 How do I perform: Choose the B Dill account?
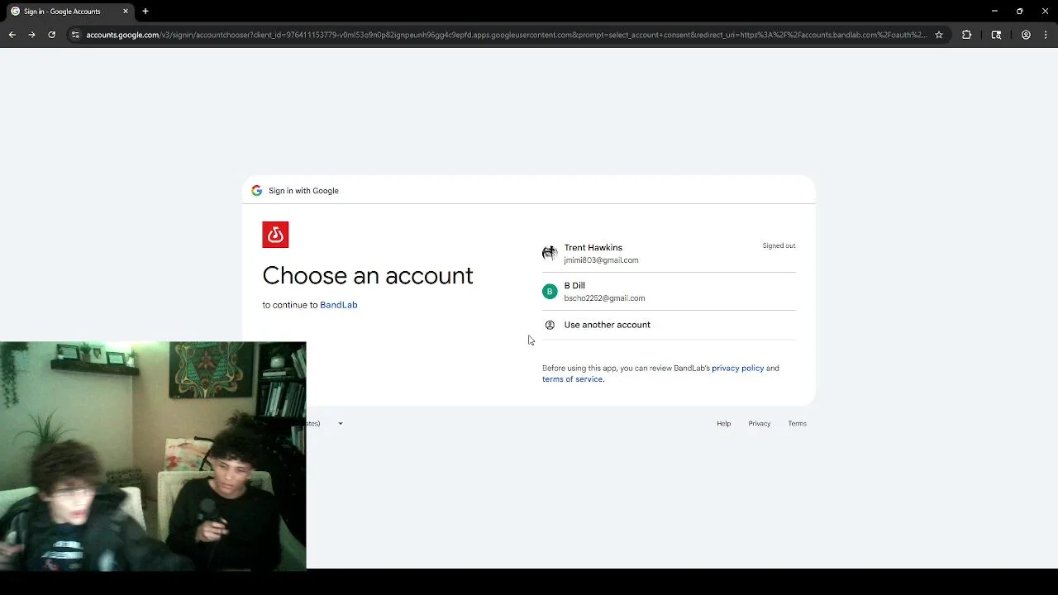tap(669, 292)
